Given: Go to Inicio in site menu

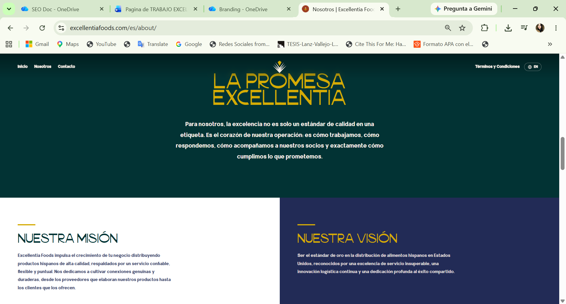Looking at the screenshot, I should [22, 67].
